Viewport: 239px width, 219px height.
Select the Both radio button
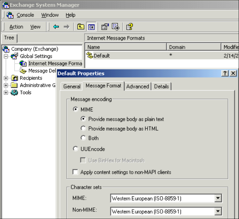[x=83, y=138]
